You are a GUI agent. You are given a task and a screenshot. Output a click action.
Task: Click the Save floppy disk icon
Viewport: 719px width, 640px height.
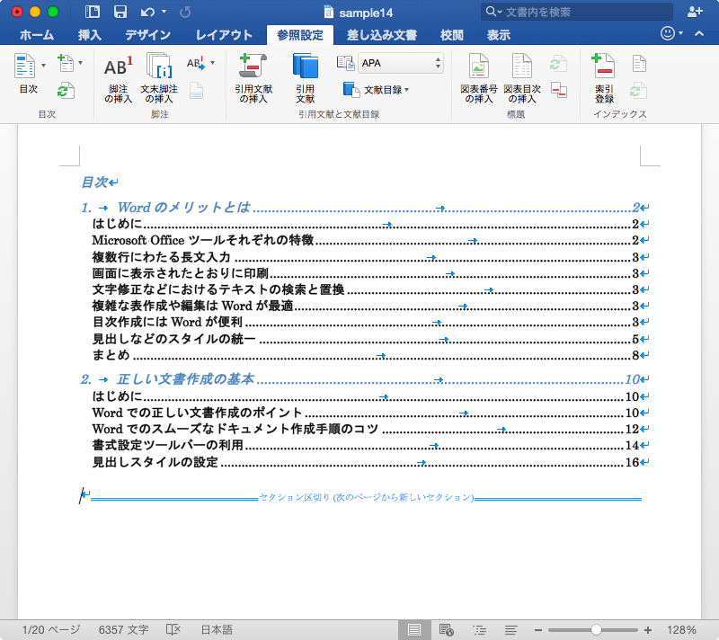point(120,12)
